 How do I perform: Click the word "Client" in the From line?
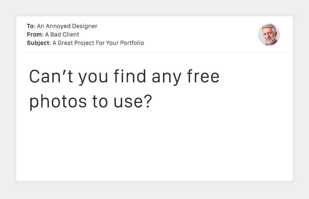70,35
